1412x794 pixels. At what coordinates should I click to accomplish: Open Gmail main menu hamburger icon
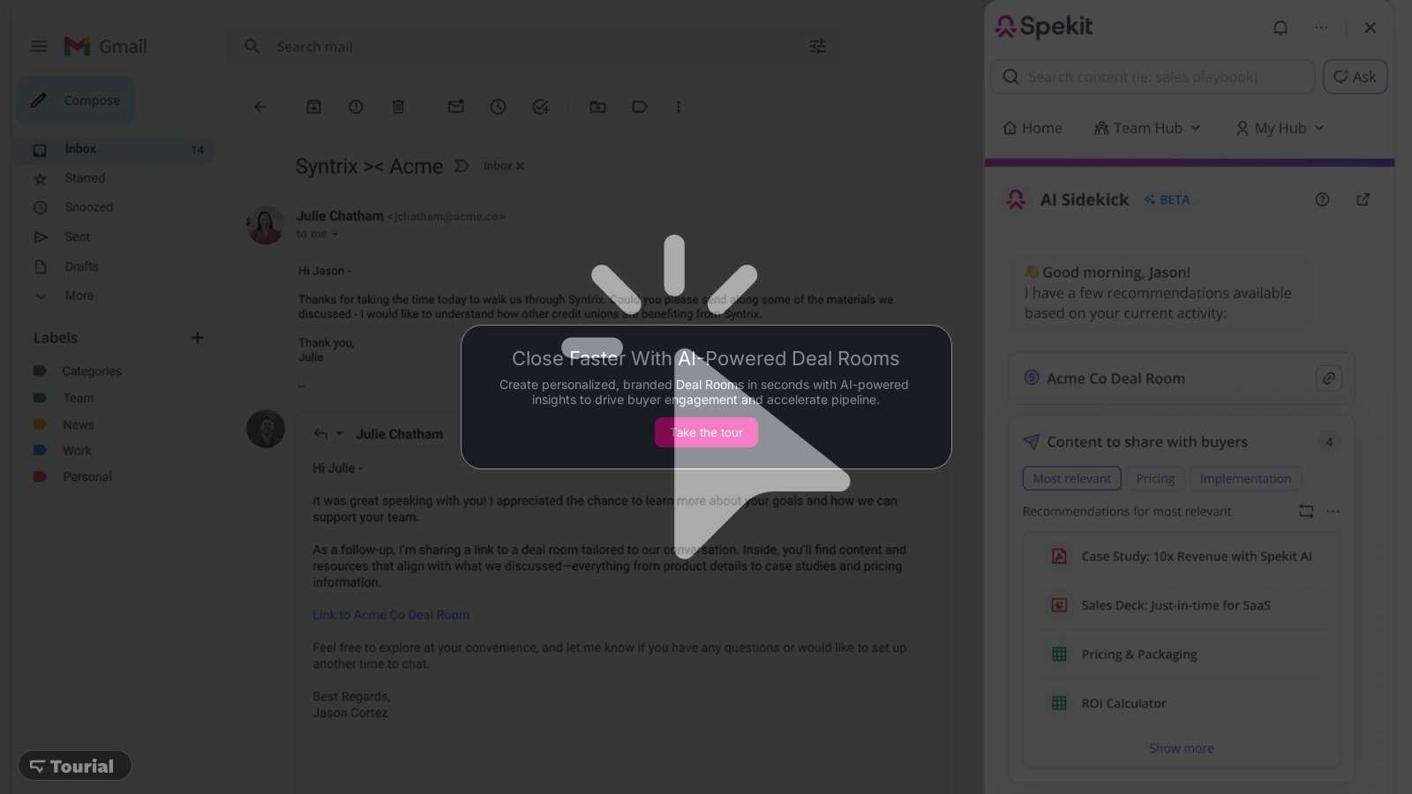tap(39, 47)
